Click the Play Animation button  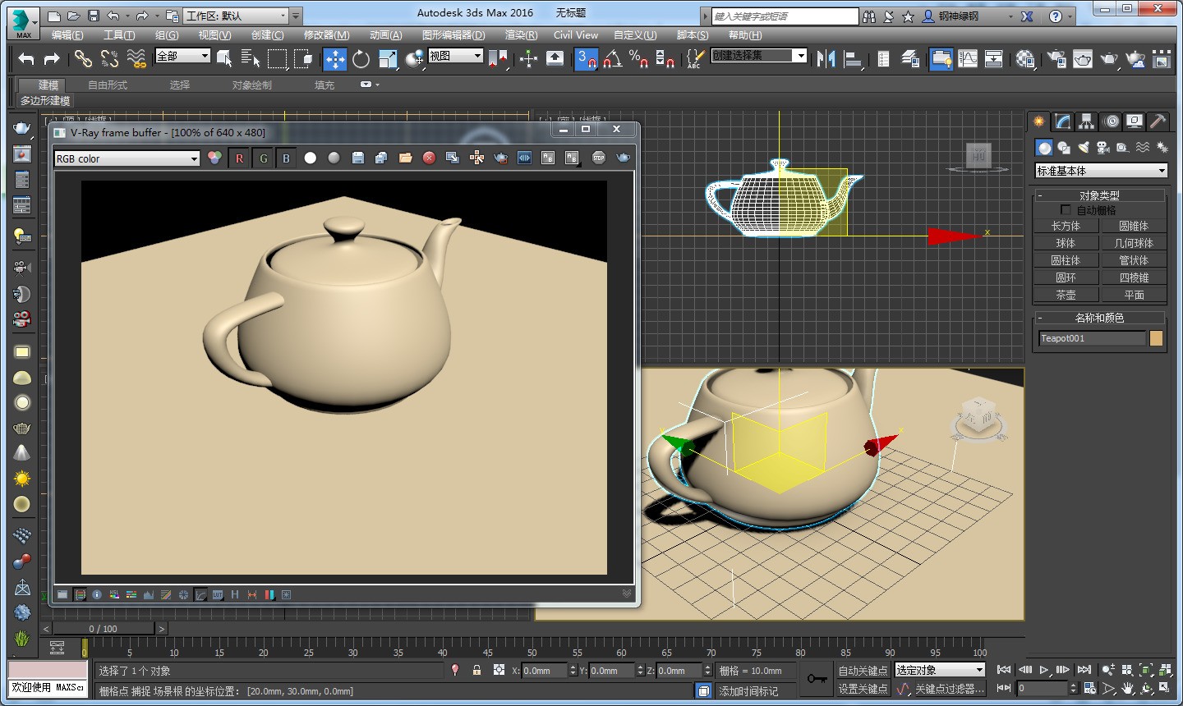(x=1044, y=670)
